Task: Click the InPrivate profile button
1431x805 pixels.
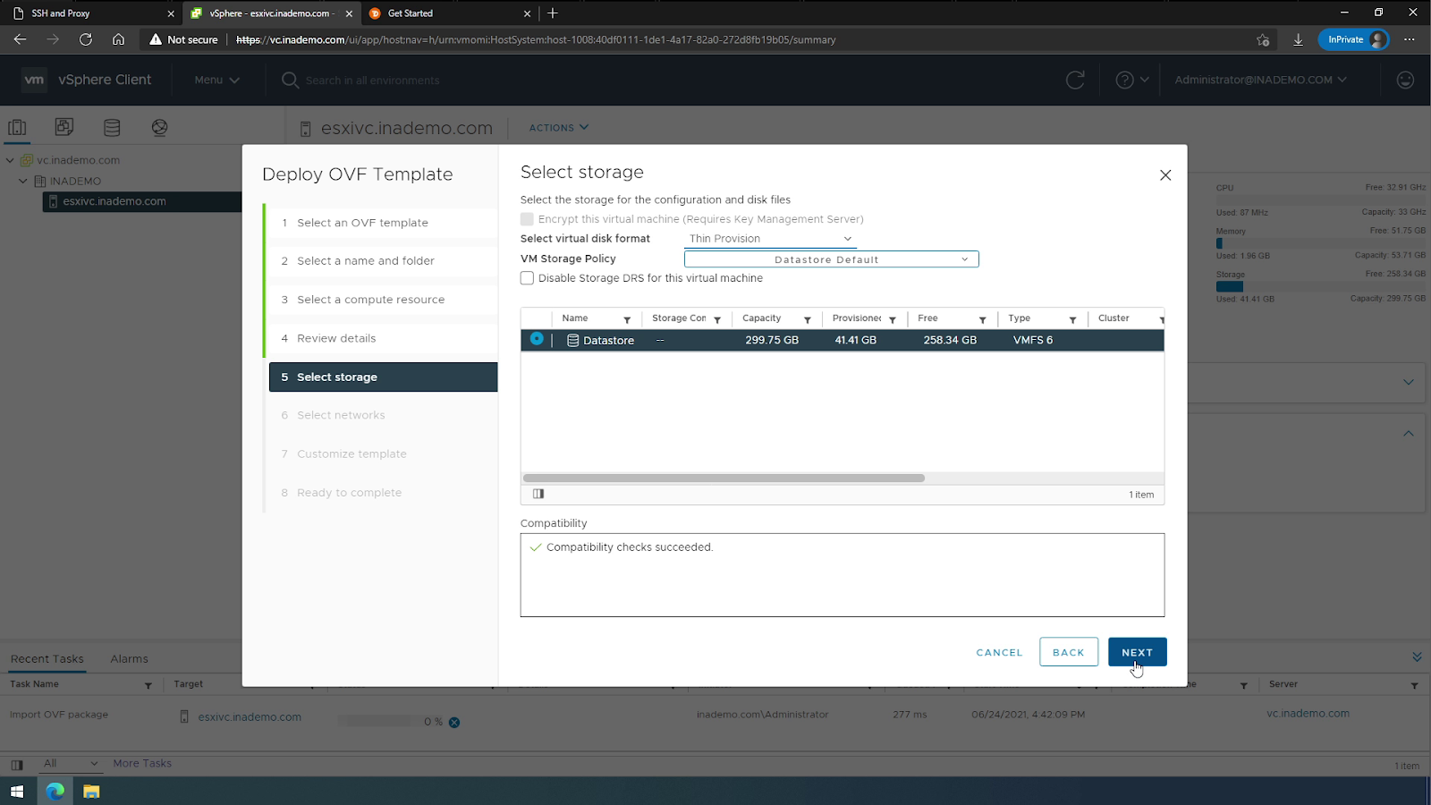Action: pyautogui.click(x=1353, y=39)
